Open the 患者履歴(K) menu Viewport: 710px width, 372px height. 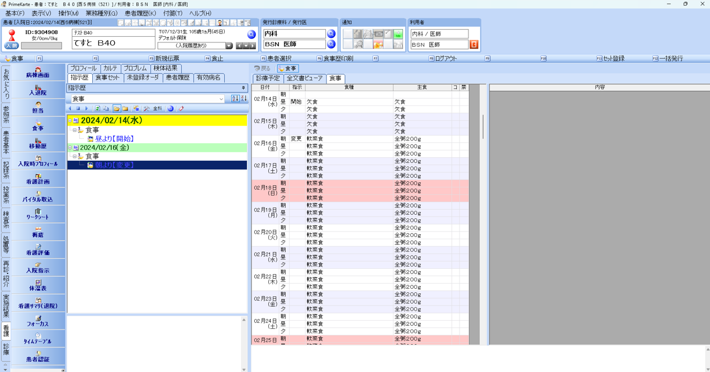(x=140, y=13)
